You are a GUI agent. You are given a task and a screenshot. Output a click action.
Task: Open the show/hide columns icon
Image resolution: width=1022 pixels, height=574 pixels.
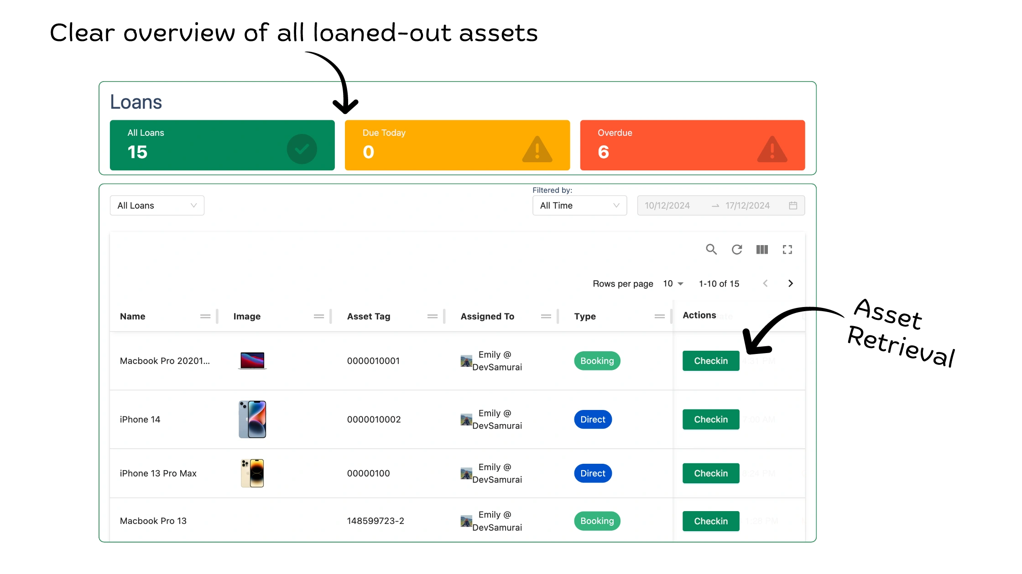pos(762,249)
